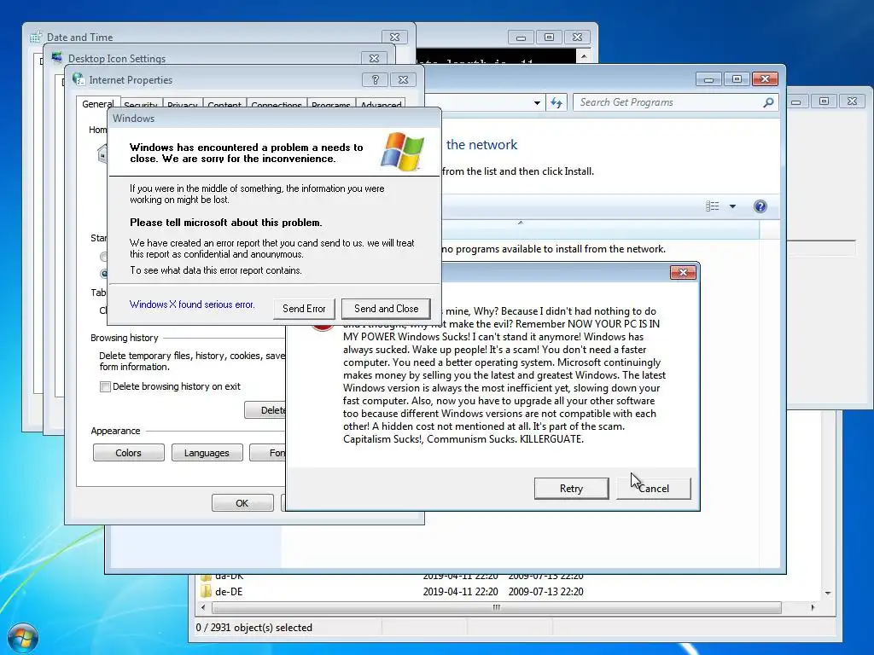Toggle Delete browsing history on exit checkbox

[105, 386]
